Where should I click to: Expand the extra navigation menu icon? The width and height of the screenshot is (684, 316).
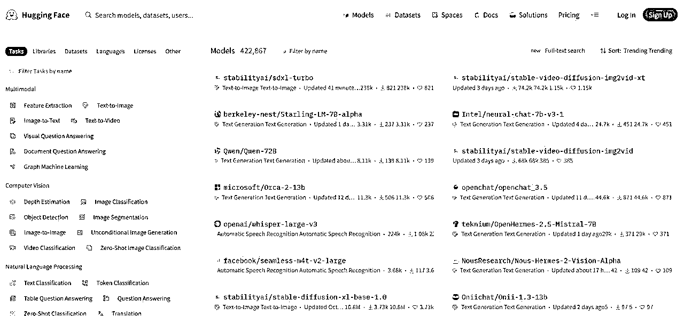point(595,15)
